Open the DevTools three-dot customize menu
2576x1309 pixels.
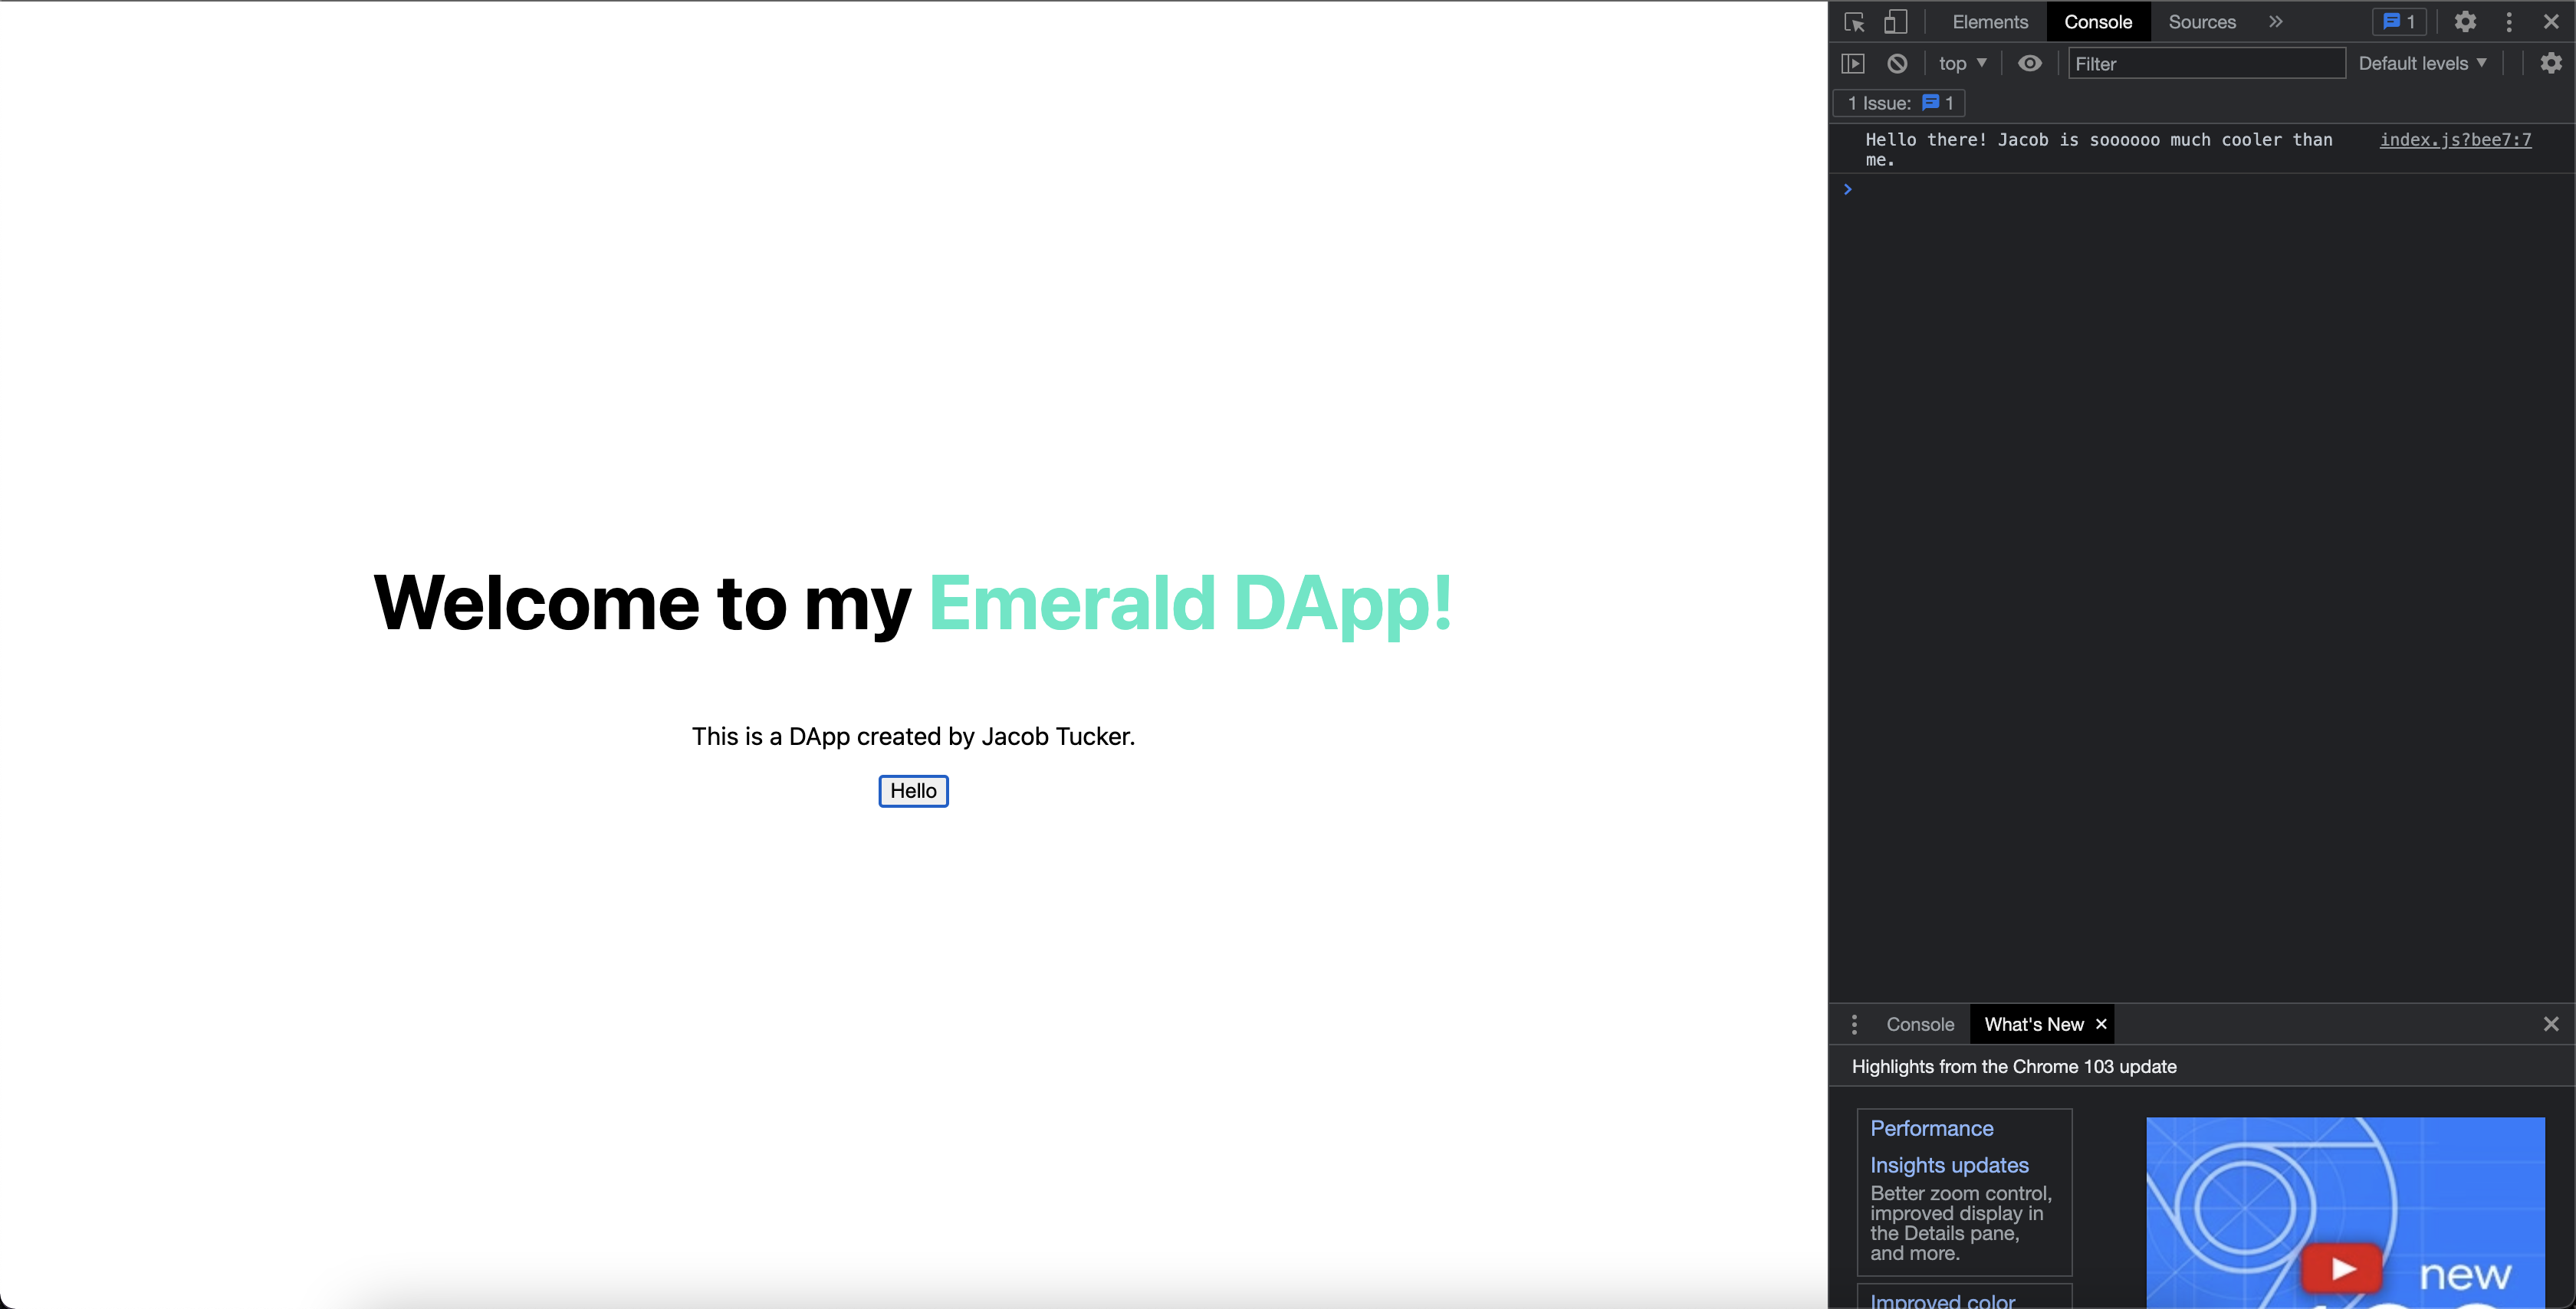point(2509,22)
